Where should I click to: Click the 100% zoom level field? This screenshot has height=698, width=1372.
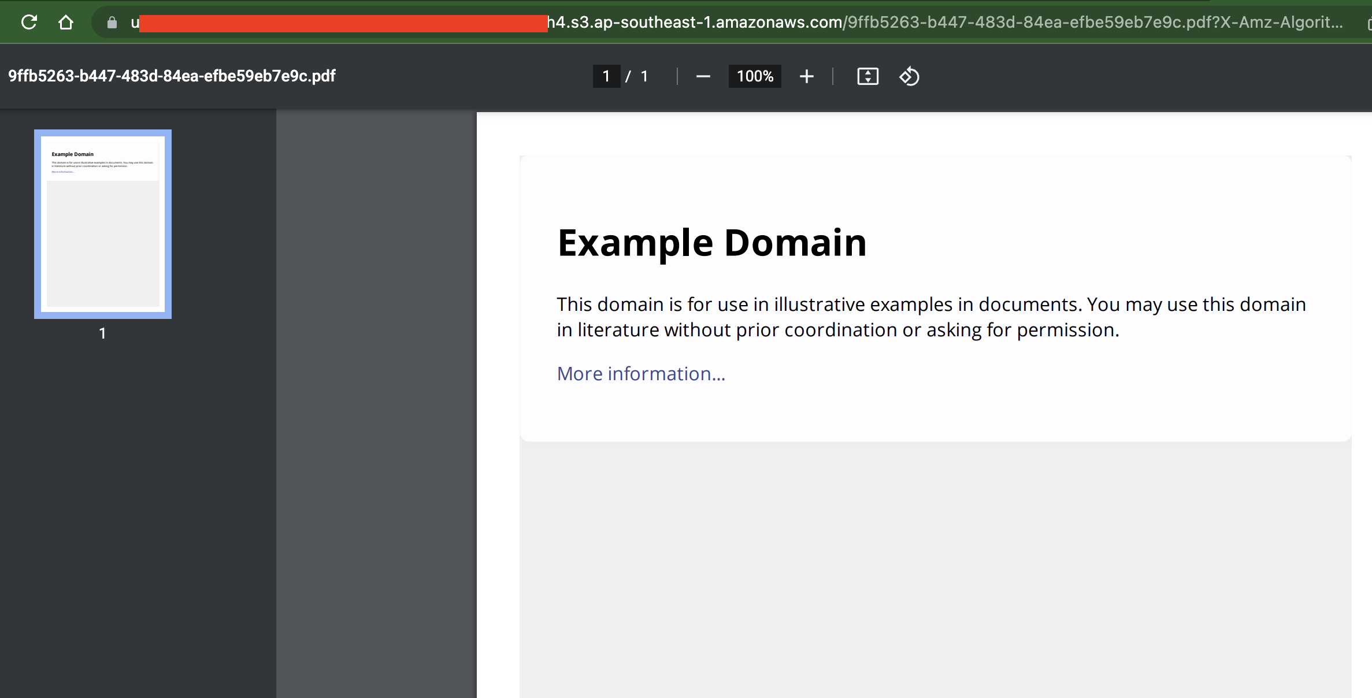755,76
